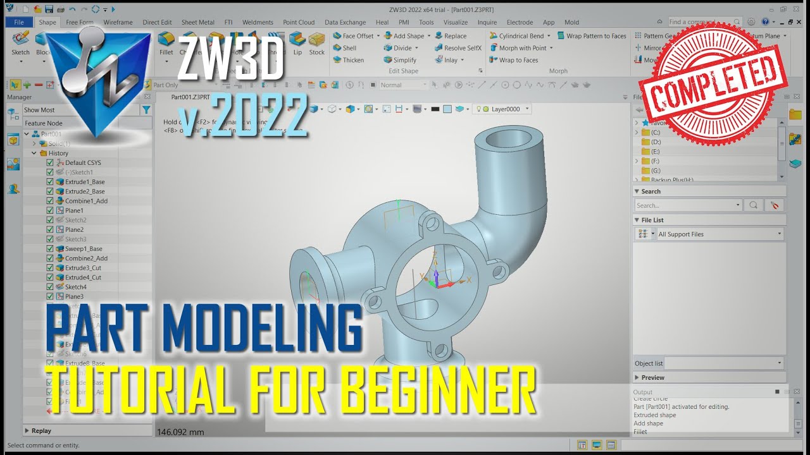Select Morph with Point tool
This screenshot has width=810, height=455.
pyautogui.click(x=518, y=48)
